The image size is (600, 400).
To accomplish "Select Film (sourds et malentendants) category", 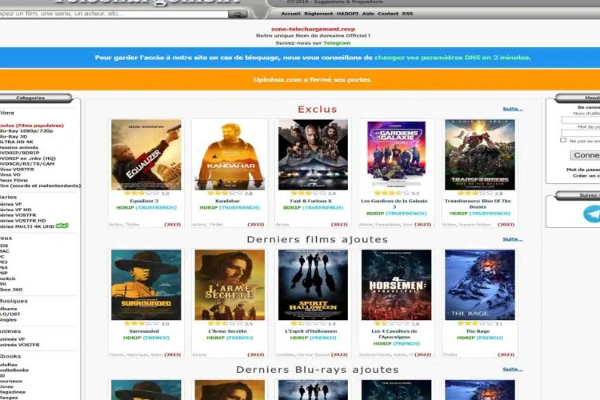I will (41, 186).
